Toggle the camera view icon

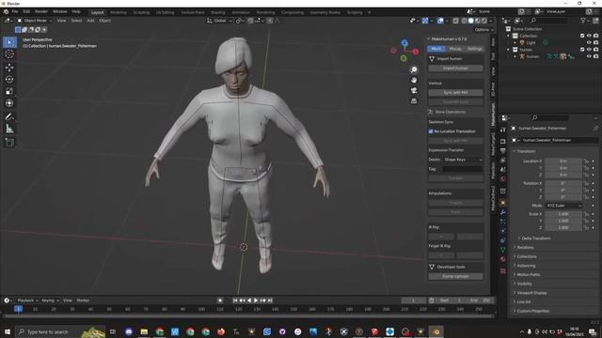point(414,90)
